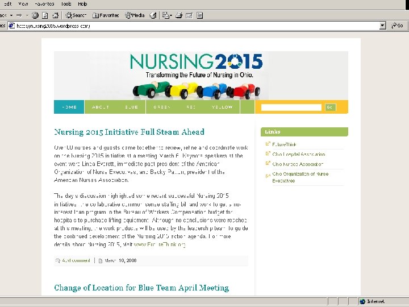409x307 pixels.
Task: Click the Go button next to address bar
Action: point(397,26)
